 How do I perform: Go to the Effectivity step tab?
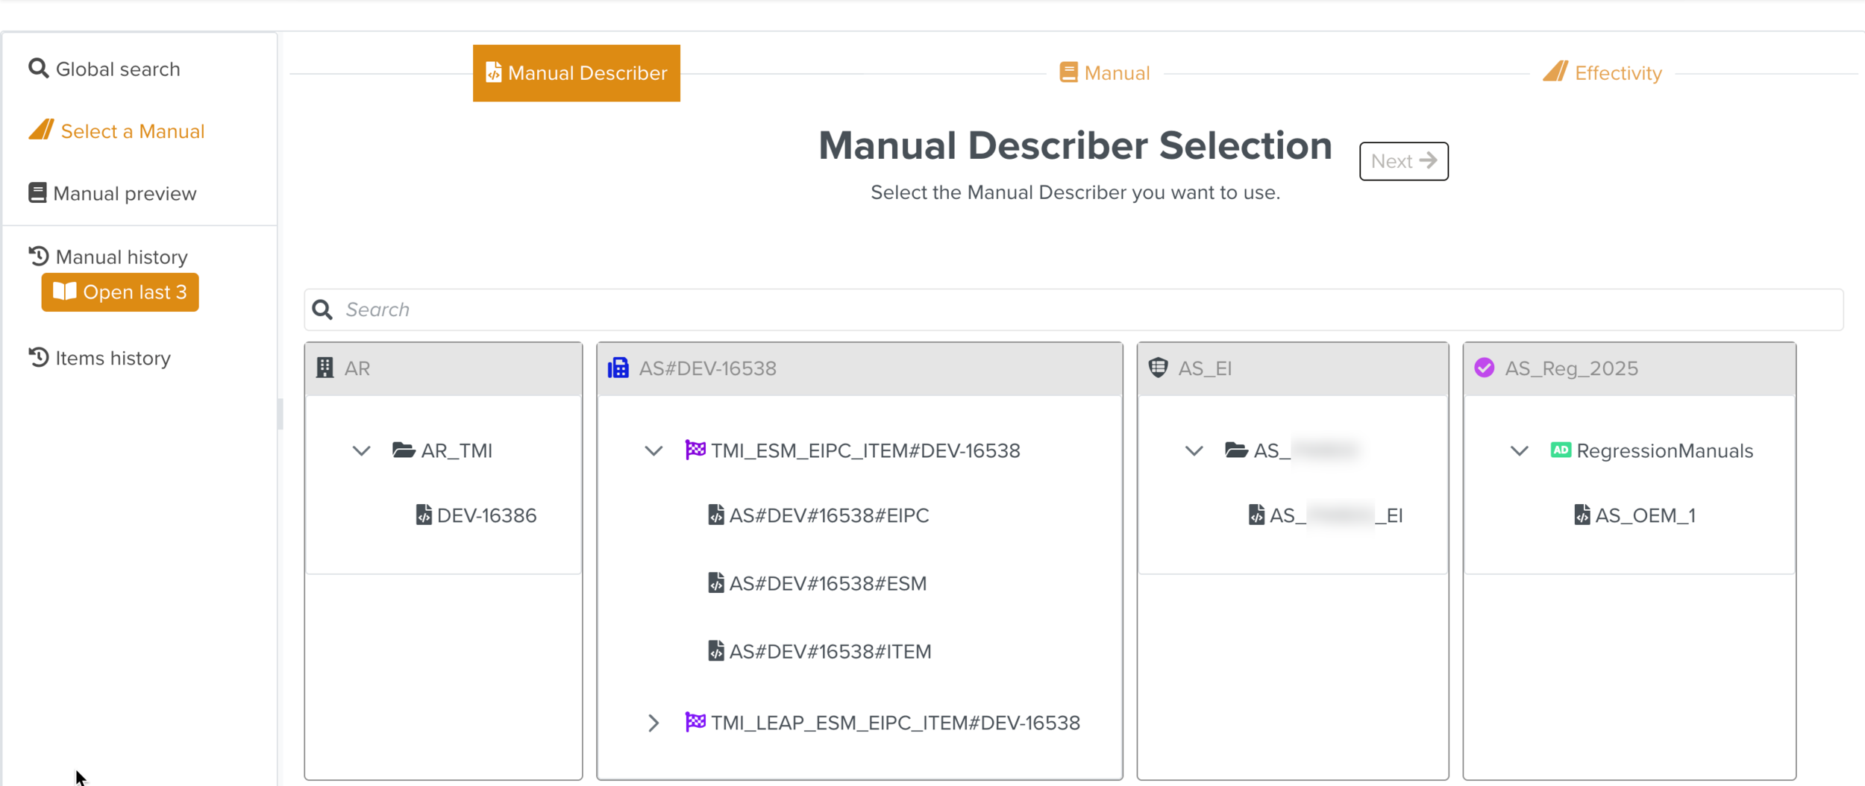(1602, 73)
